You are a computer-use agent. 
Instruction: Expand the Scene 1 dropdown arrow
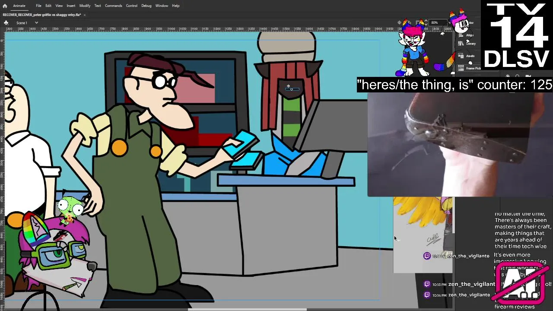point(36,22)
